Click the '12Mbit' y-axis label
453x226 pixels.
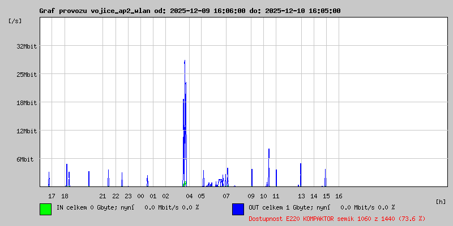(27, 131)
